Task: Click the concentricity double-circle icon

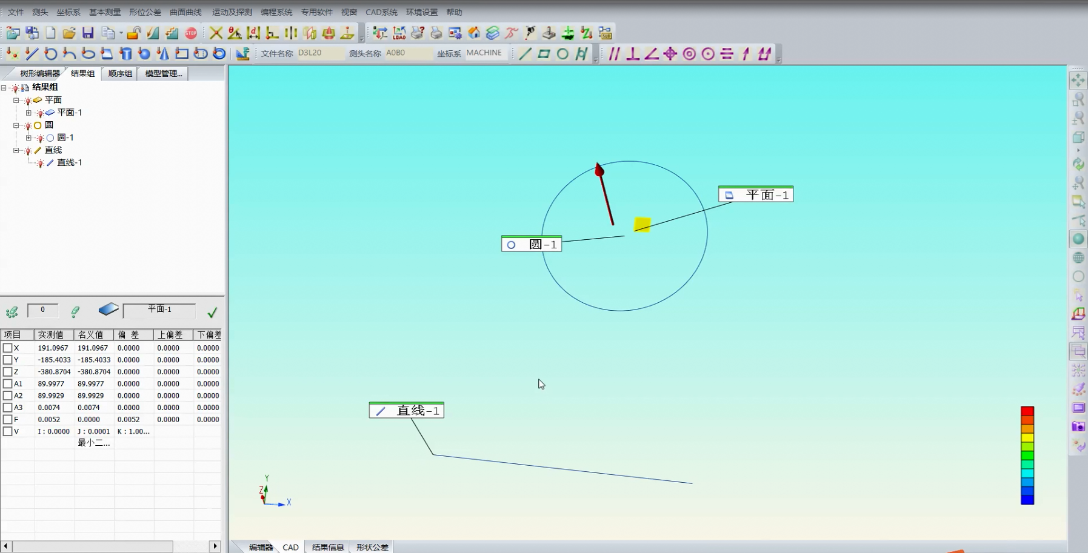Action: tap(689, 54)
